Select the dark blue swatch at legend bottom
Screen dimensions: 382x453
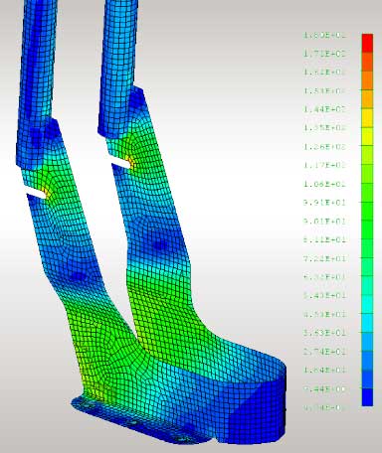[367, 397]
